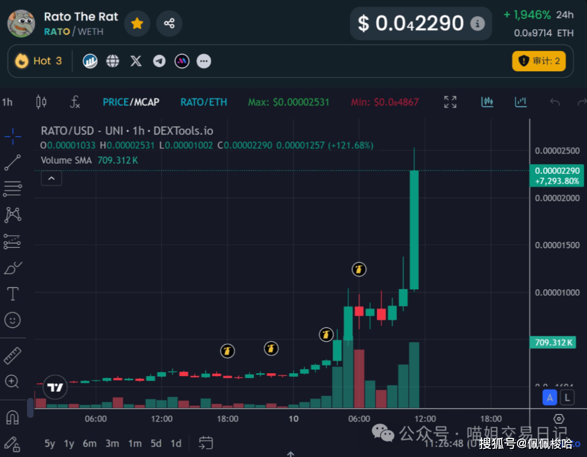Image resolution: width=587 pixels, height=457 pixels.
Task: Select the text annotation tool
Action: coord(12,293)
